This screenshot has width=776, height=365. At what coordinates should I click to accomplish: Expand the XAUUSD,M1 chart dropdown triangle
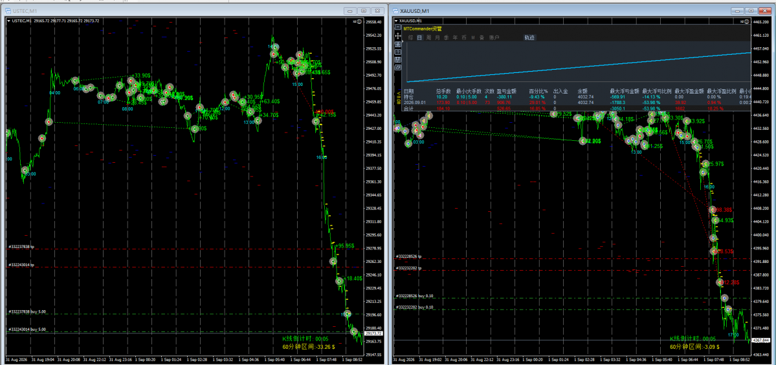(396, 21)
